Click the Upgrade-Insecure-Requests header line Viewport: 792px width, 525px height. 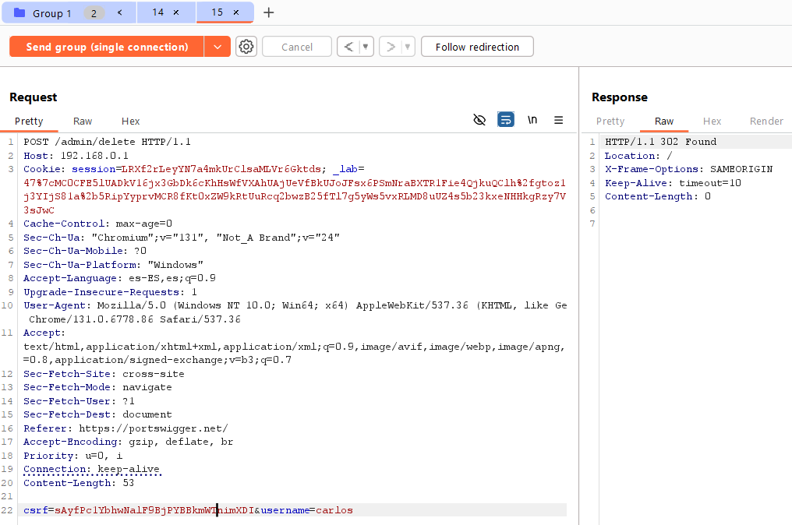click(x=110, y=292)
